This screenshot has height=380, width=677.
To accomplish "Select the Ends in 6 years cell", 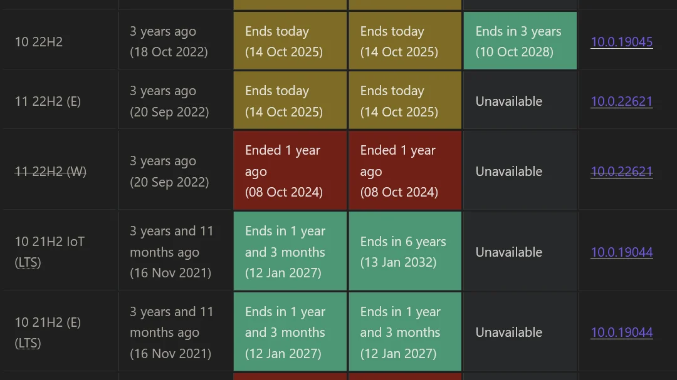I will pos(404,252).
